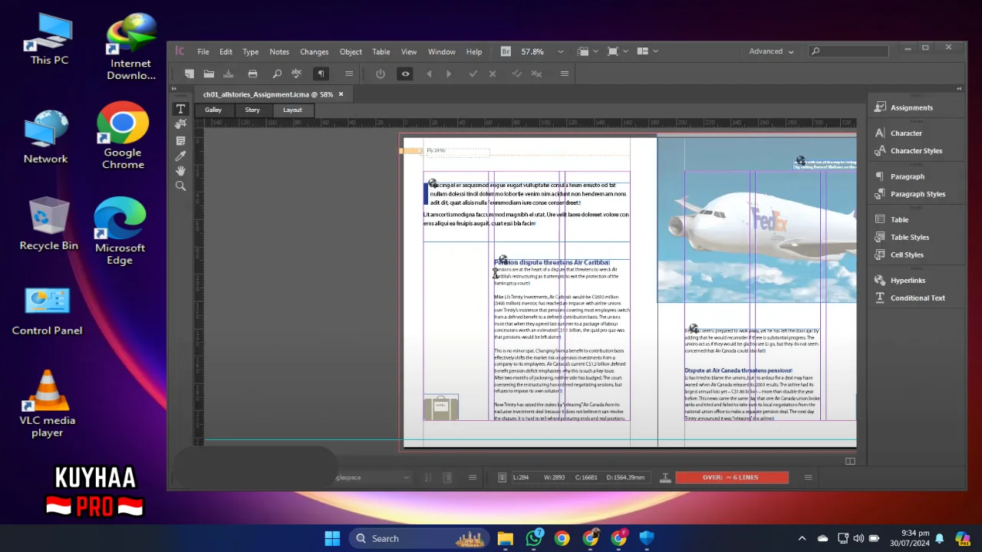This screenshot has height=552, width=982.
Task: Open the Help menu
Action: (474, 51)
